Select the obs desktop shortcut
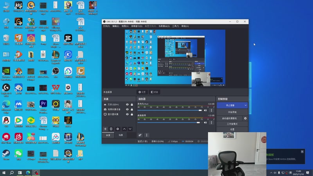This screenshot has width=313, height=176. click(56, 72)
